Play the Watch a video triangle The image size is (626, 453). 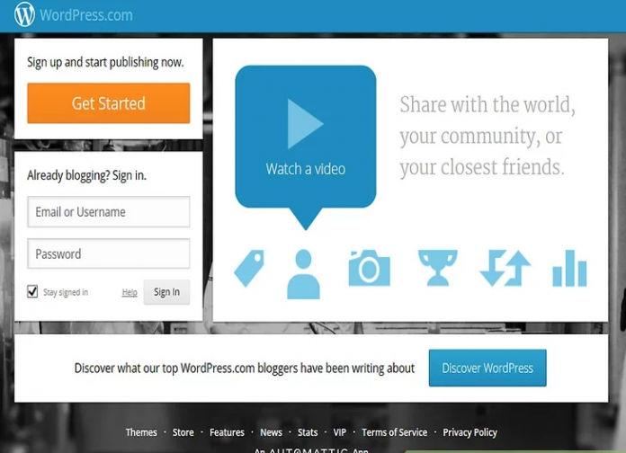pyautogui.click(x=305, y=124)
